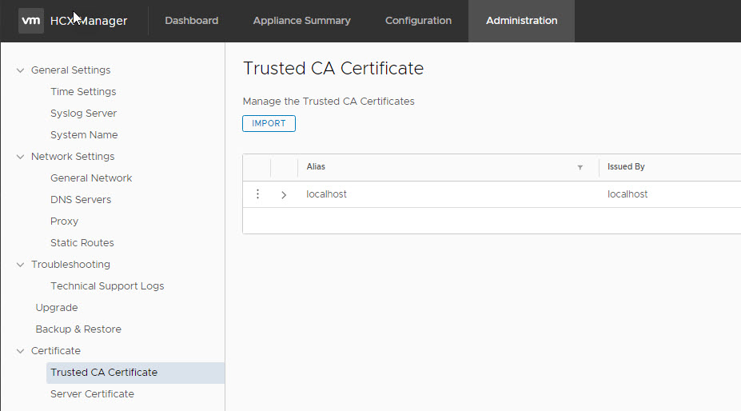Sort by the Issued By column header
This screenshot has height=411, width=741.
626,167
